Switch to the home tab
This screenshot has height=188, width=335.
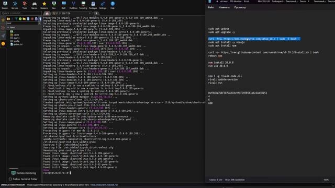point(47,13)
